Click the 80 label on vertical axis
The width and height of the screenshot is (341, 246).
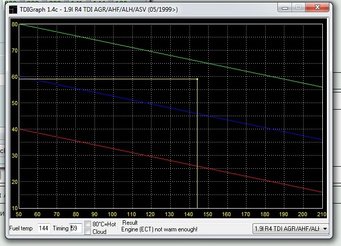coord(15,24)
